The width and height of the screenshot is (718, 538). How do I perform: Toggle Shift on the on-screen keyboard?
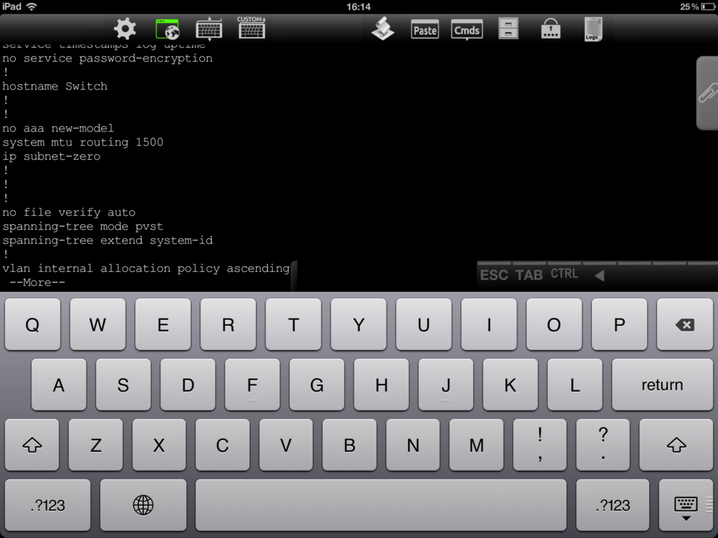pyautogui.click(x=32, y=445)
